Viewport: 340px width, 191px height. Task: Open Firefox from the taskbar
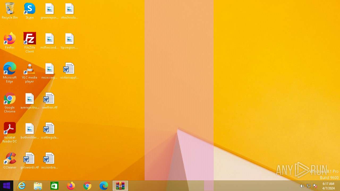coord(71,186)
